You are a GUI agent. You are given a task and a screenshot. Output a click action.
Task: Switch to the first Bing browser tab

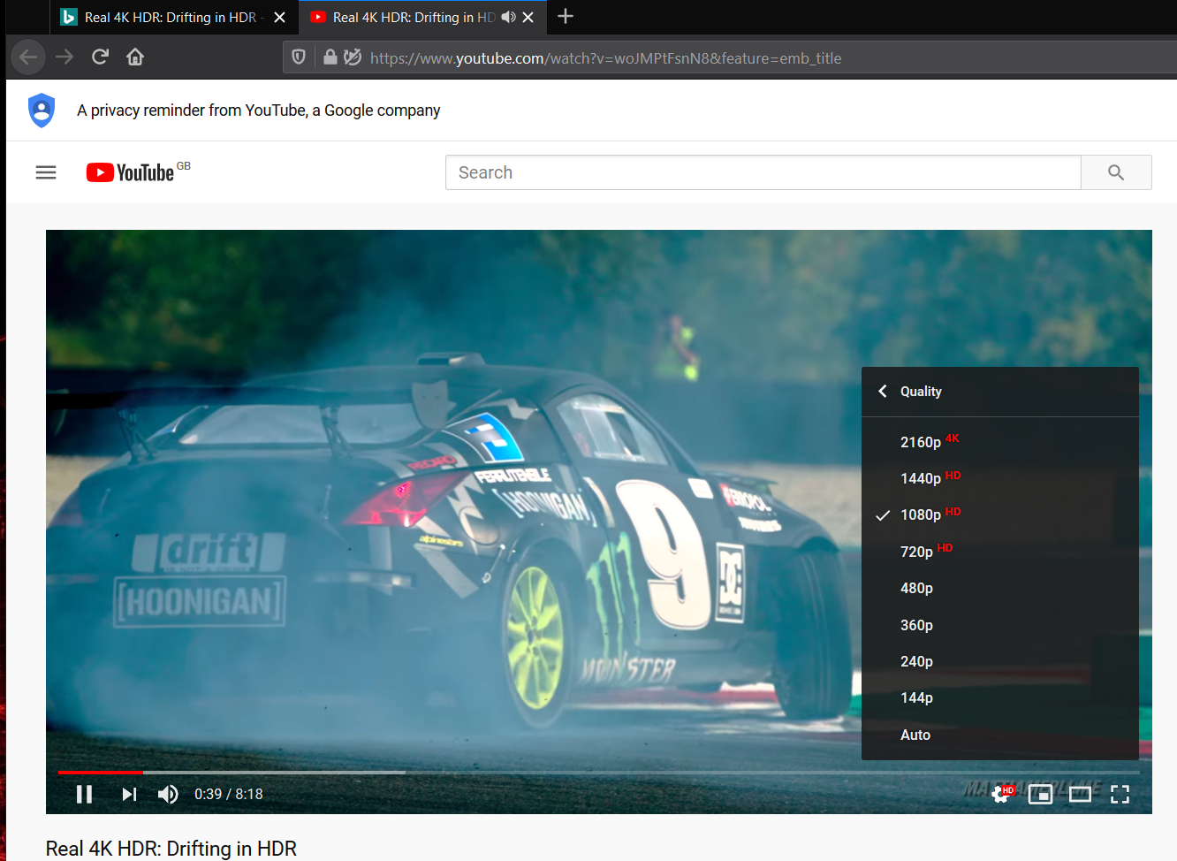pyautogui.click(x=168, y=17)
